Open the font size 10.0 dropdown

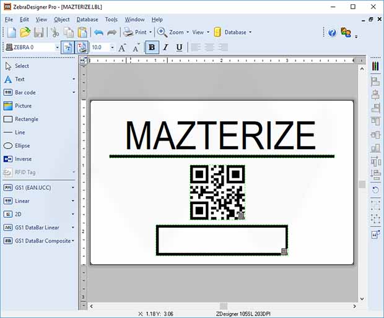[x=112, y=48]
